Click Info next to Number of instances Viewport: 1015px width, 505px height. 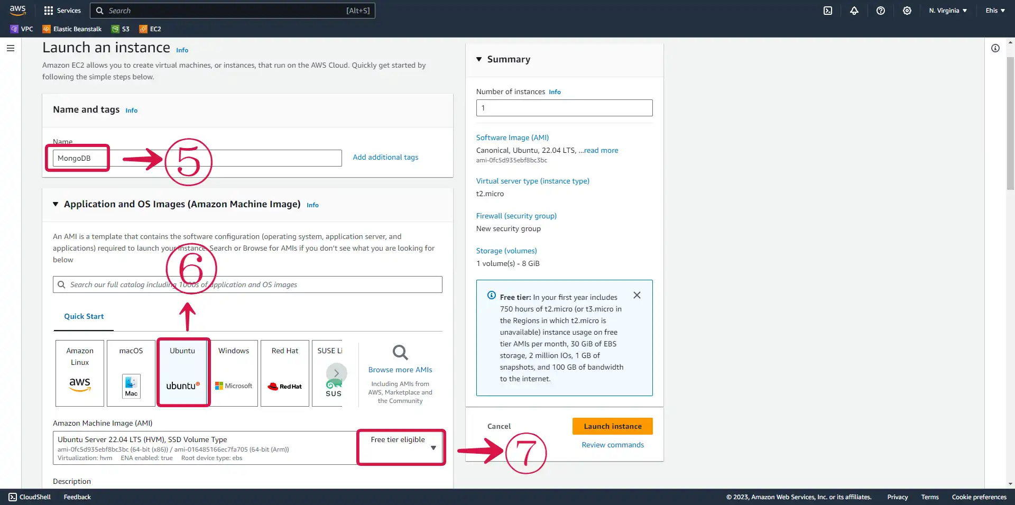tap(555, 92)
